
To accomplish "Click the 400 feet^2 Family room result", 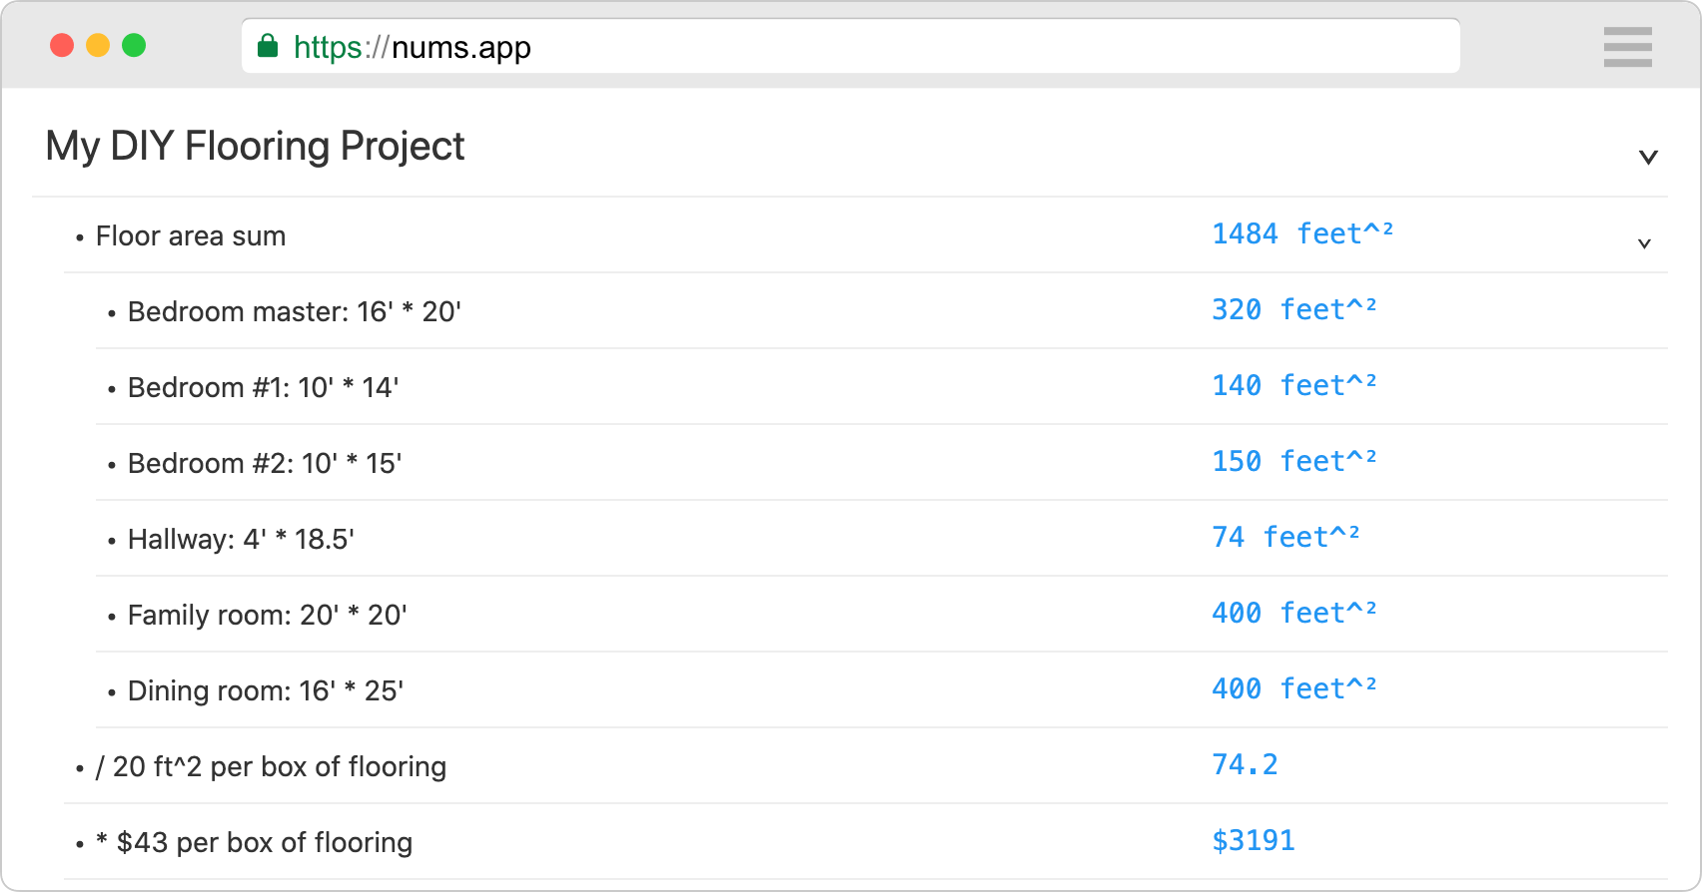I will point(1293,614).
